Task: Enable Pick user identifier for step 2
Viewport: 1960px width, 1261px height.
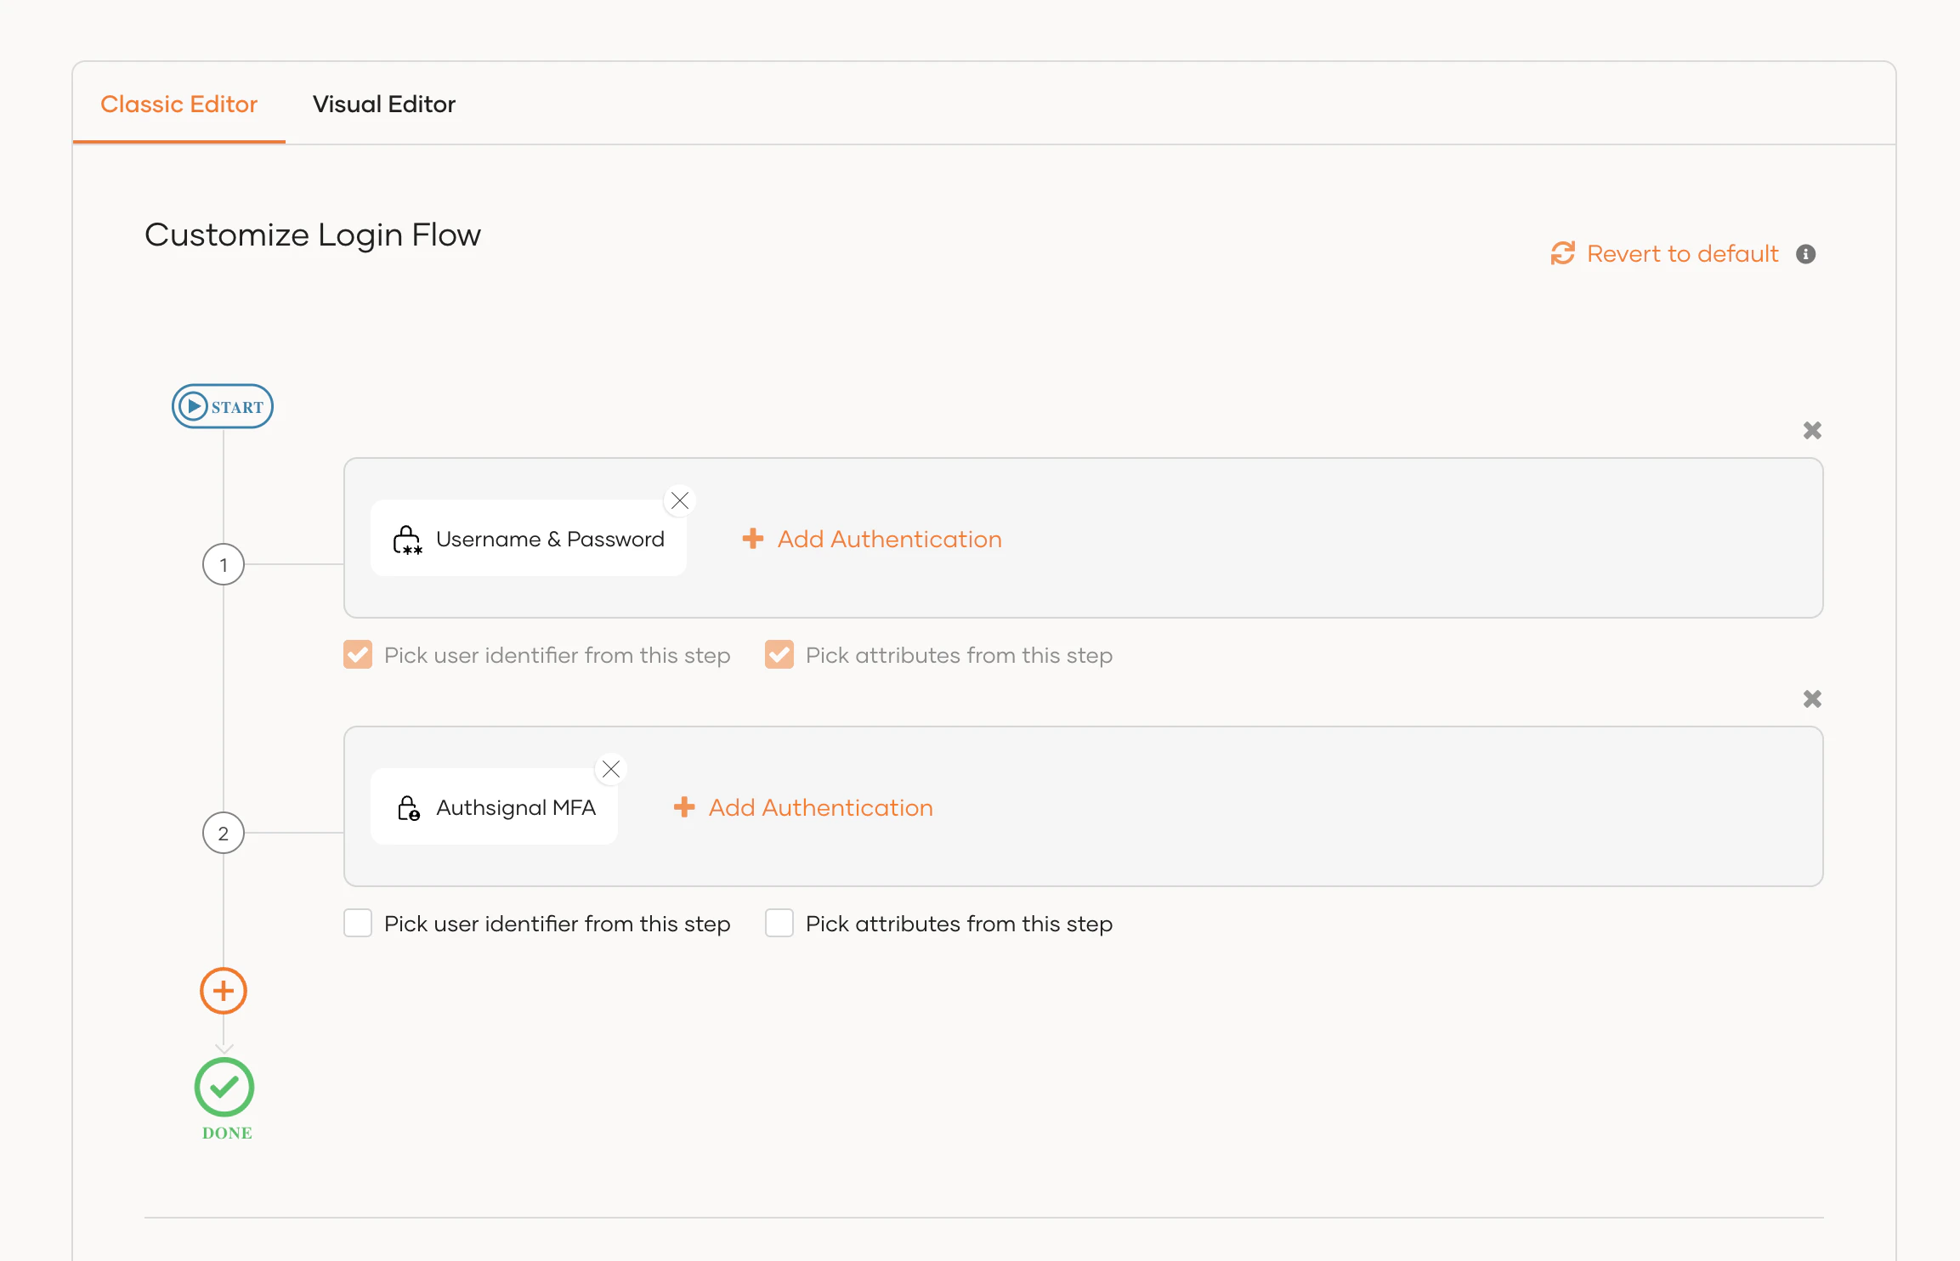Action: [358, 923]
